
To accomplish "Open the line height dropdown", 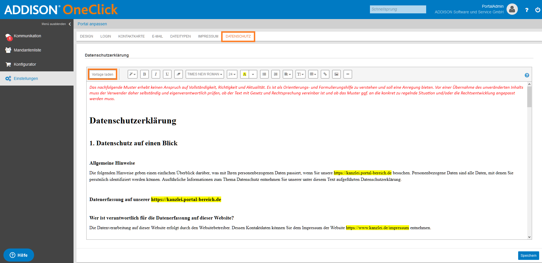I will tap(300, 74).
